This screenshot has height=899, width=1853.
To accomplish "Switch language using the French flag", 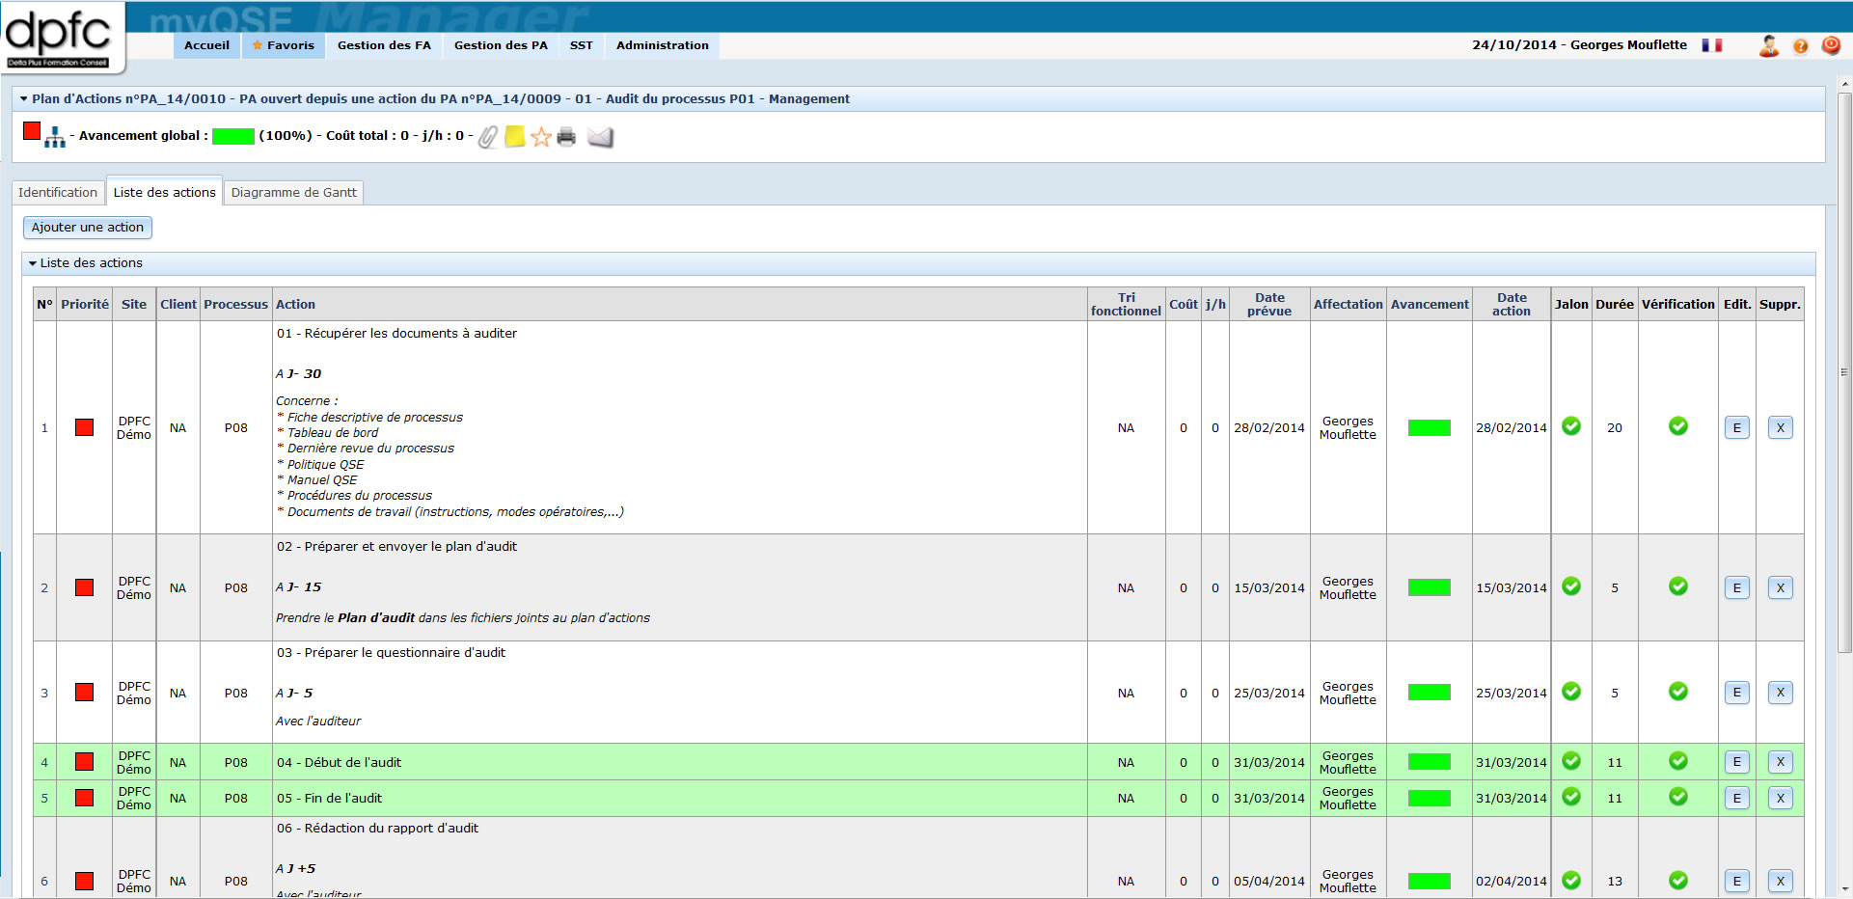I will 1712,45.
